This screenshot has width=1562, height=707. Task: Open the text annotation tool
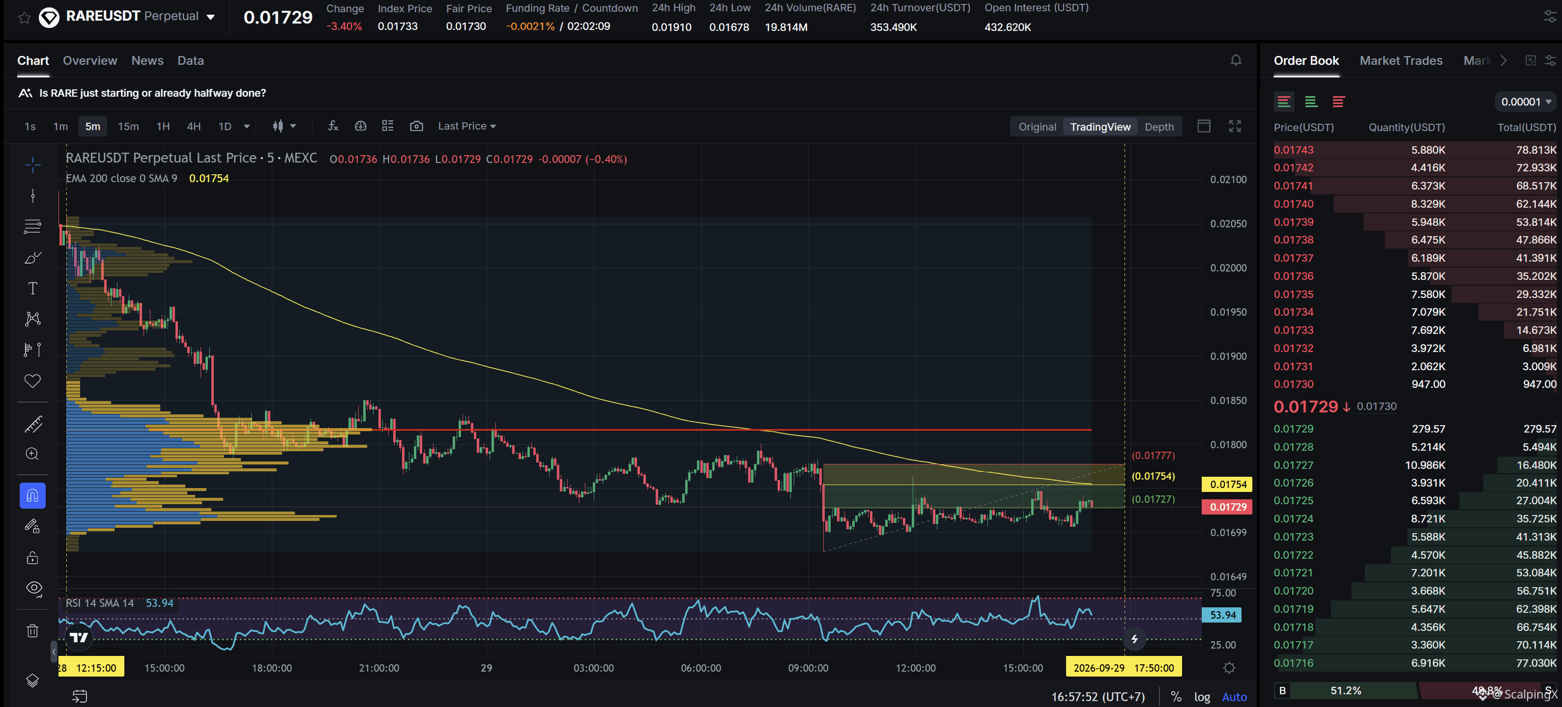[x=33, y=288]
